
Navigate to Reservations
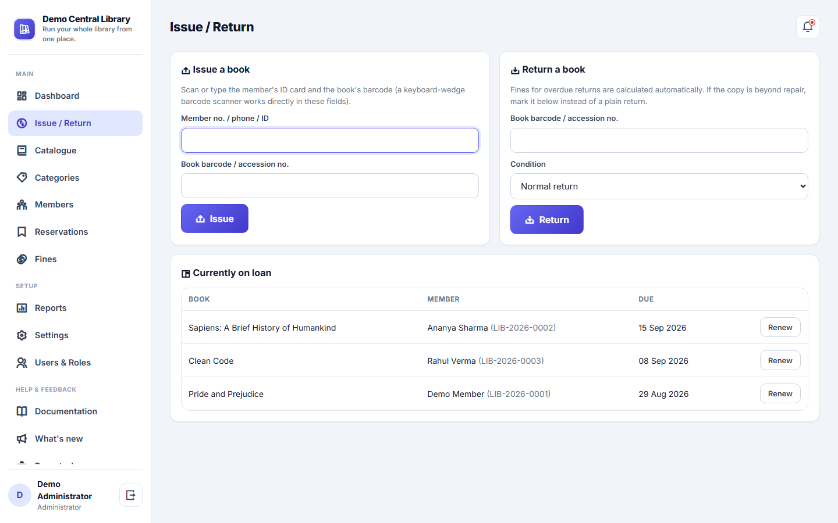click(x=75, y=232)
